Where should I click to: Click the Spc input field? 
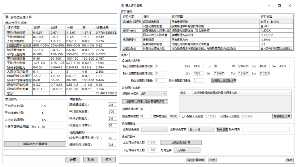pos(244,73)
